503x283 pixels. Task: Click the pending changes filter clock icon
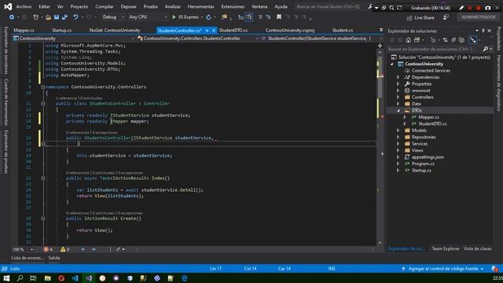pos(433,40)
